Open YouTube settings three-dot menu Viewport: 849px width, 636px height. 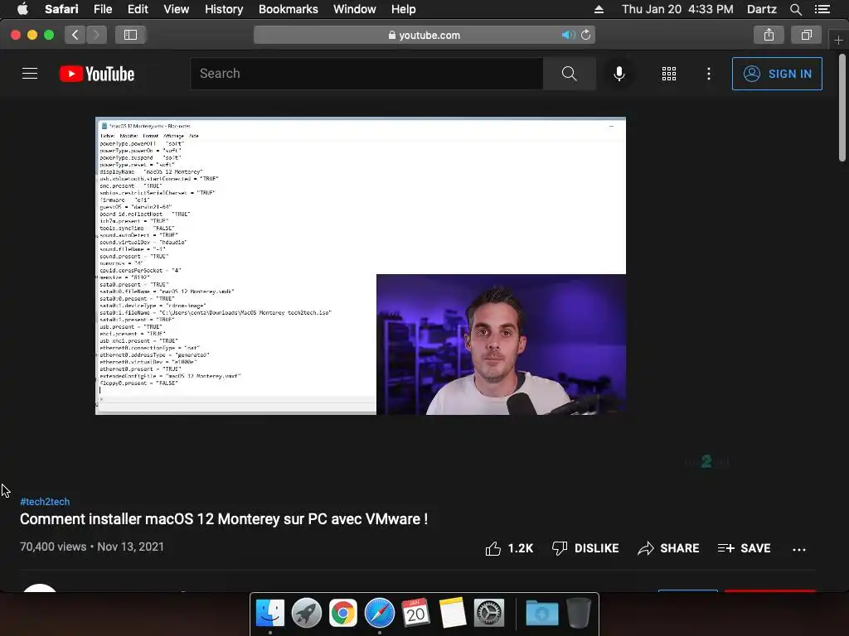[x=709, y=74]
